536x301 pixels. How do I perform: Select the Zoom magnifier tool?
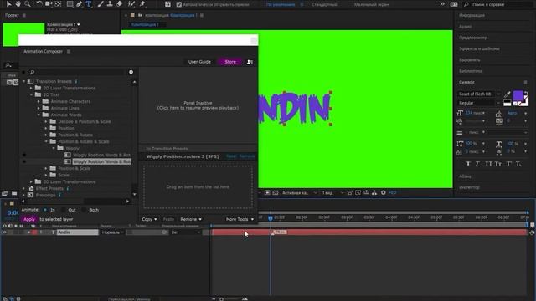(x=28, y=4)
